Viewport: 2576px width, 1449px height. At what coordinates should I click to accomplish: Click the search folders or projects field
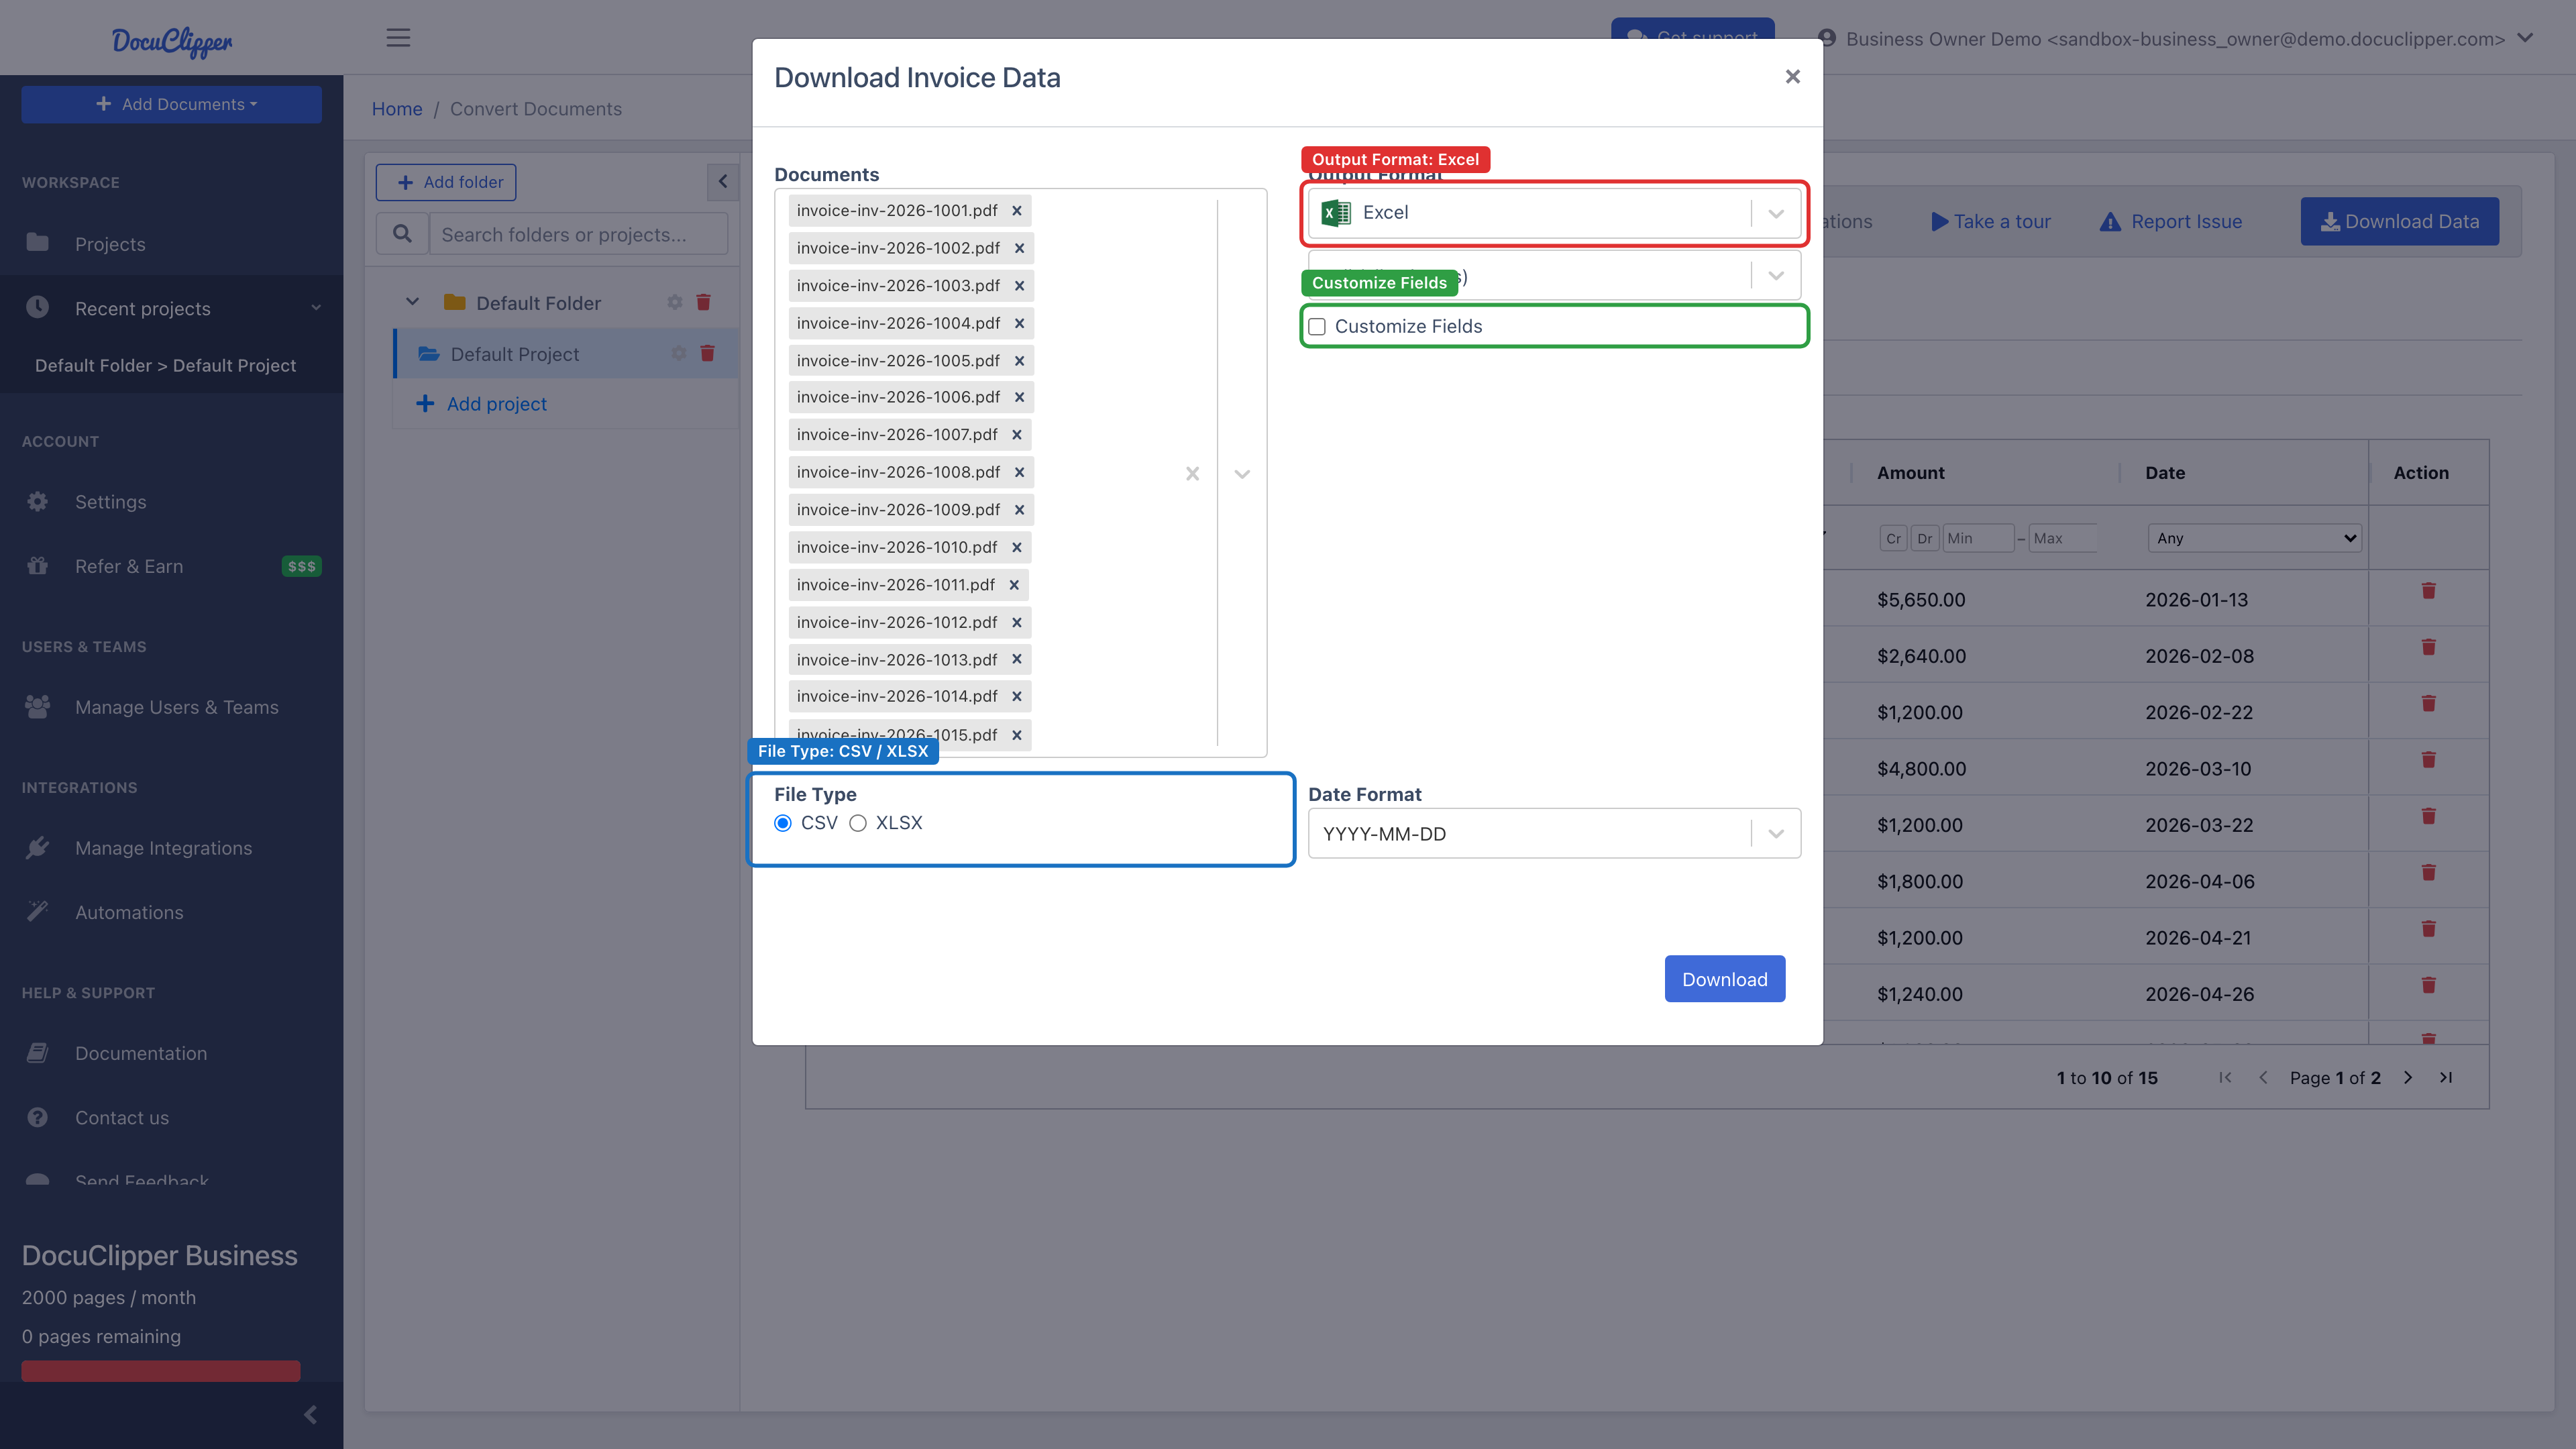coord(578,234)
